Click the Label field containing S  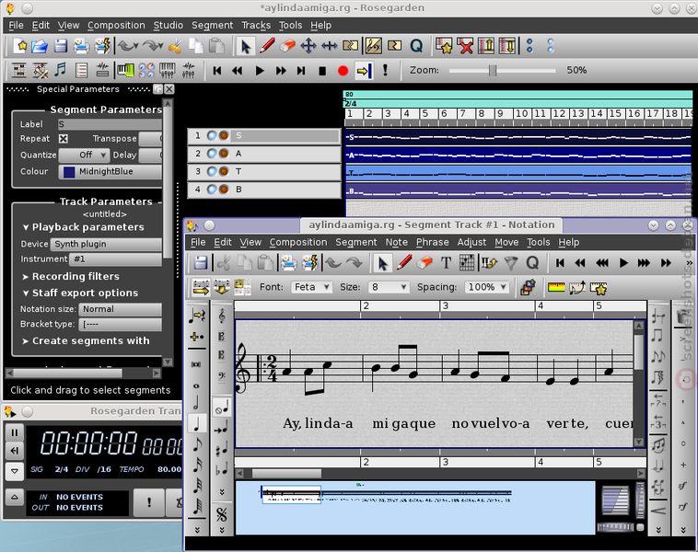pos(110,124)
